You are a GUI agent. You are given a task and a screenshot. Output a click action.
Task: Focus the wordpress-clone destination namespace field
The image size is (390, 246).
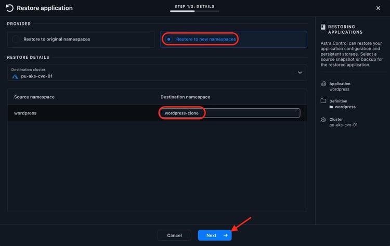230,113
